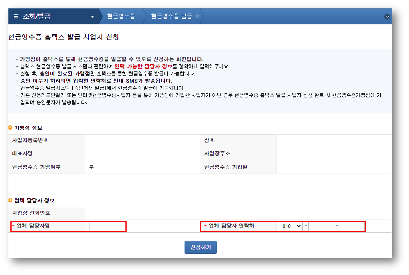This screenshot has width=409, height=275.
Task: Focus the middle phone number input field
Action: tap(321, 226)
